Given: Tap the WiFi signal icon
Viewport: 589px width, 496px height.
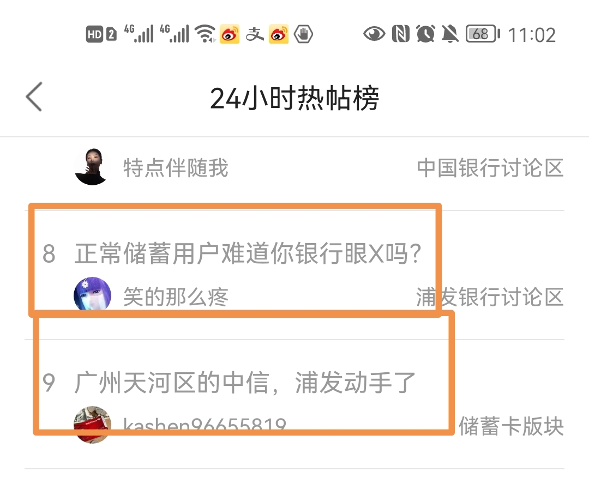Looking at the screenshot, I should tap(205, 34).
